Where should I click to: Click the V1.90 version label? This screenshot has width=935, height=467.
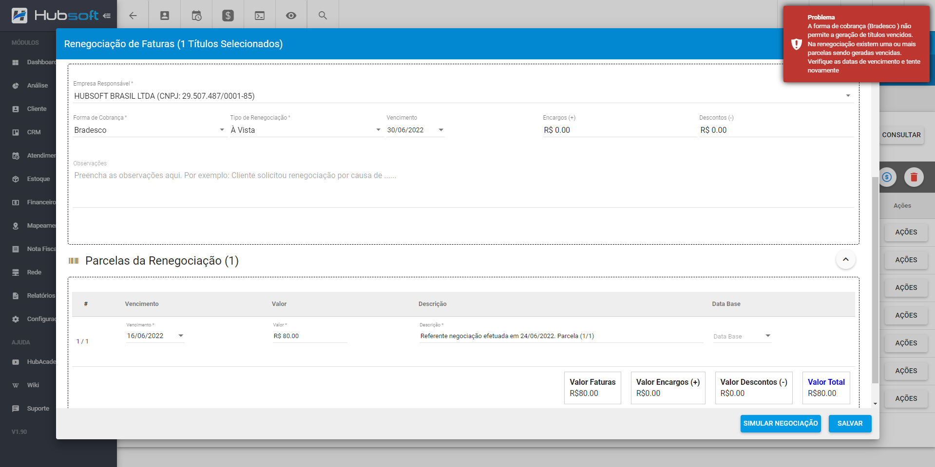tap(19, 432)
